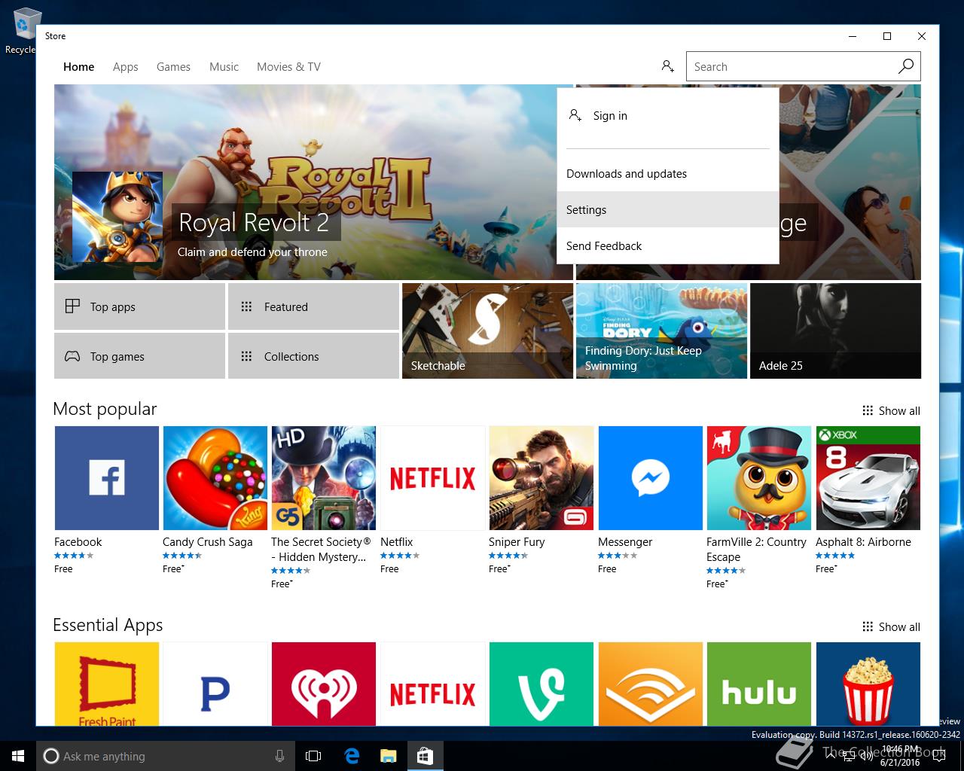Click Cortana's Ask me anything box

pyautogui.click(x=166, y=756)
